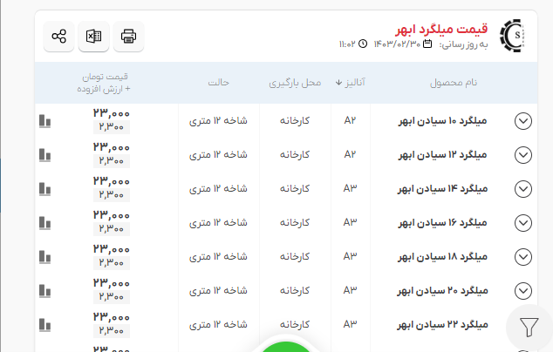This screenshot has height=352, width=553.
Task: Expand row میلگرد ۱۶ سیادن ابهر
Action: pos(523,223)
